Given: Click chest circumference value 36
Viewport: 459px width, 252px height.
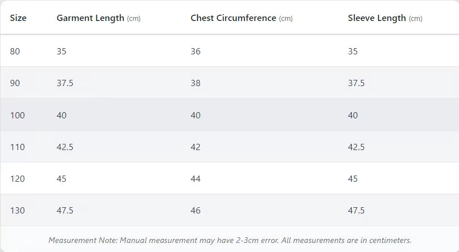Looking at the screenshot, I should pos(196,52).
